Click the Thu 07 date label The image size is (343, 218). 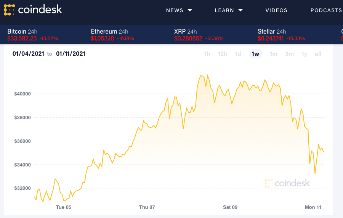click(147, 207)
